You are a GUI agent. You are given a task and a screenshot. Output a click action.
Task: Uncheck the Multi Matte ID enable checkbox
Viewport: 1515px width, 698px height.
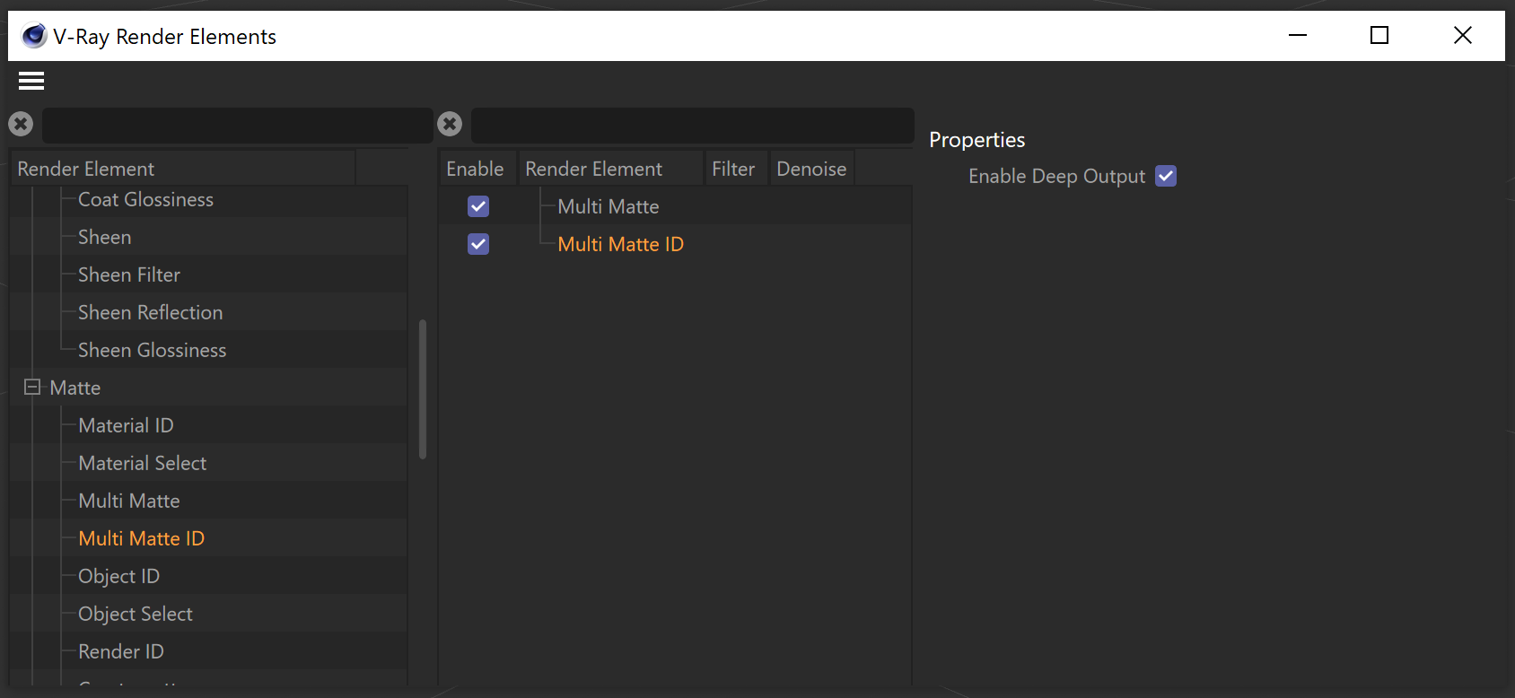(x=478, y=244)
